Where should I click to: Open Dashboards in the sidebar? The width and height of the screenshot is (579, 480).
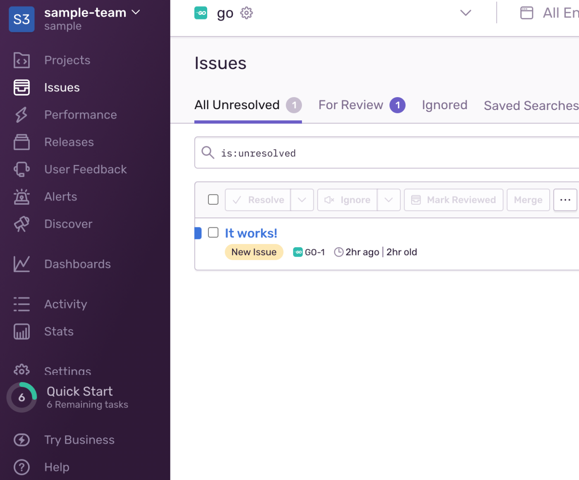tap(78, 264)
